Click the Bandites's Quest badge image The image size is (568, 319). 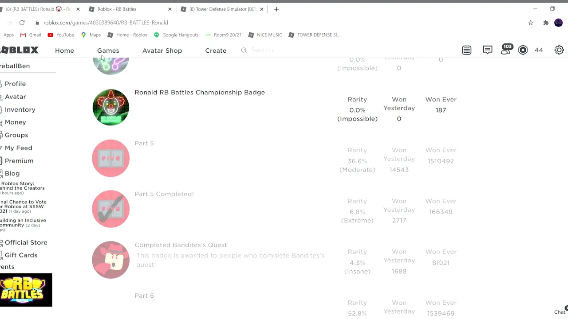tap(110, 260)
